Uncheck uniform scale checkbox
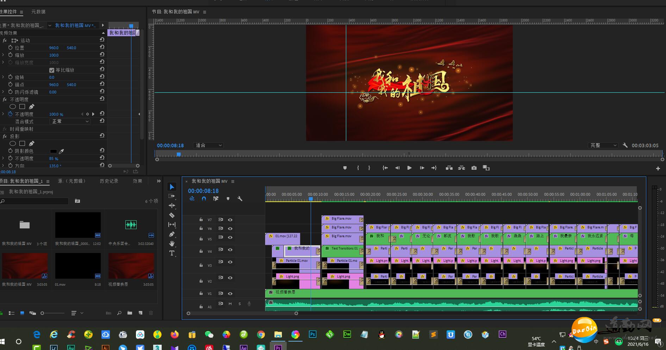666x350 pixels. (x=52, y=70)
